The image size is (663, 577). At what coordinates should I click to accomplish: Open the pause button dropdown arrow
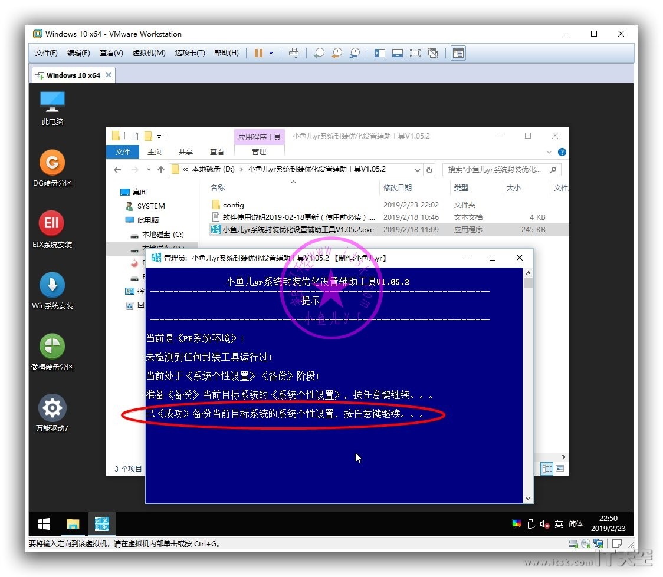point(271,53)
